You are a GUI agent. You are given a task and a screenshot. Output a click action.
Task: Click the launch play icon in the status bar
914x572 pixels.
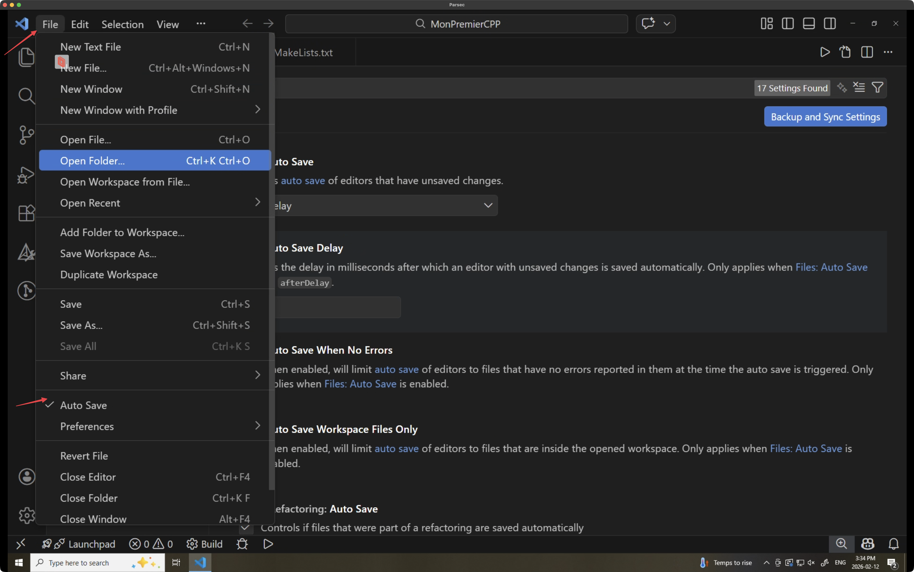[x=268, y=544]
